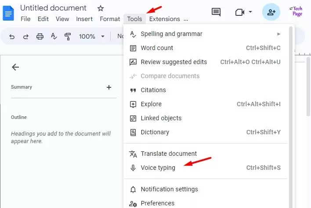311x208 pixels.
Task: Close outline panel with back arrow
Action: 15,67
